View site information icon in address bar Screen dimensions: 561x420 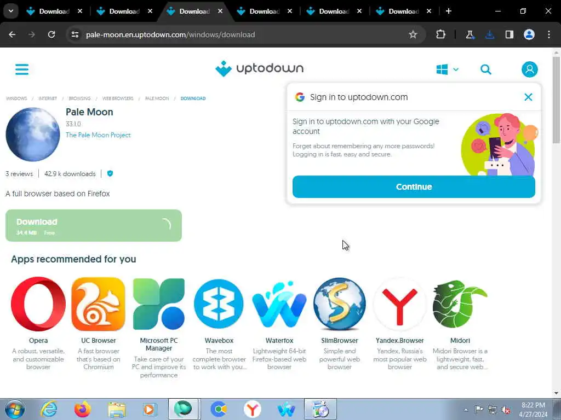click(x=75, y=34)
